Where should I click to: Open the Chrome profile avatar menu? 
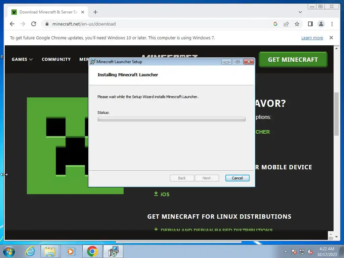(321, 24)
